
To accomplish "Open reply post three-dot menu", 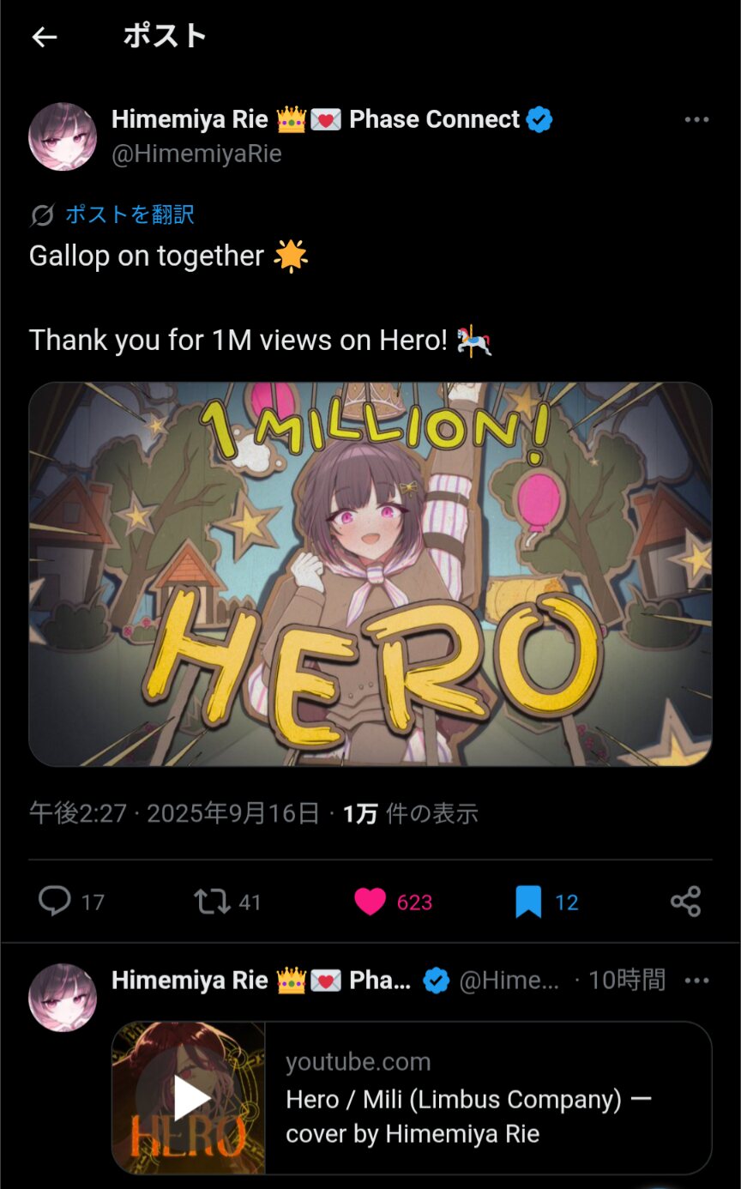I will (x=696, y=981).
